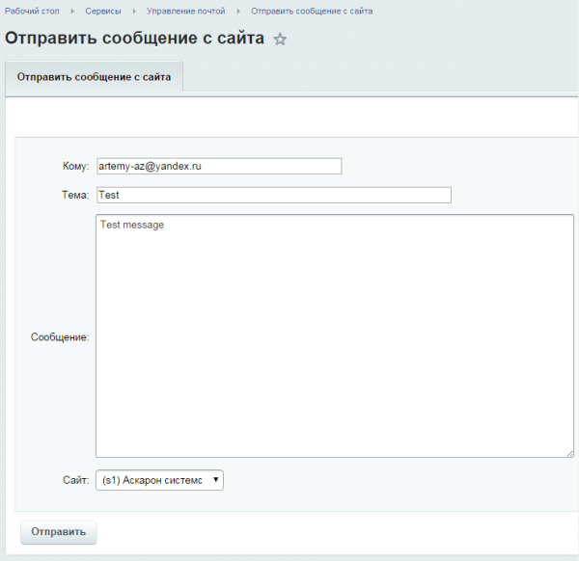This screenshot has width=579, height=561.
Task: Click the Сообщение field label
Action: point(60,337)
